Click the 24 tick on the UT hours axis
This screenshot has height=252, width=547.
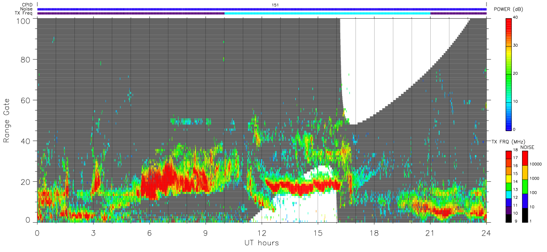(486, 232)
